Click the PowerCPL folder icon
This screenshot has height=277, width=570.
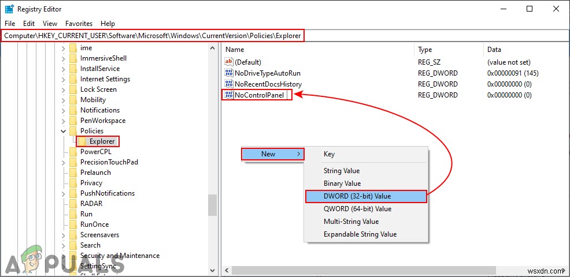coord(73,152)
